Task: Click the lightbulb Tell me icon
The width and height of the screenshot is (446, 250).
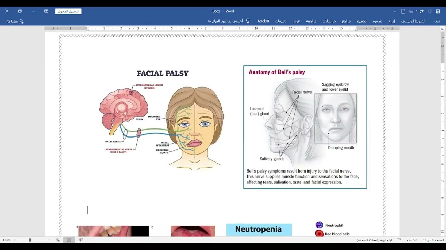Action: coord(248,21)
